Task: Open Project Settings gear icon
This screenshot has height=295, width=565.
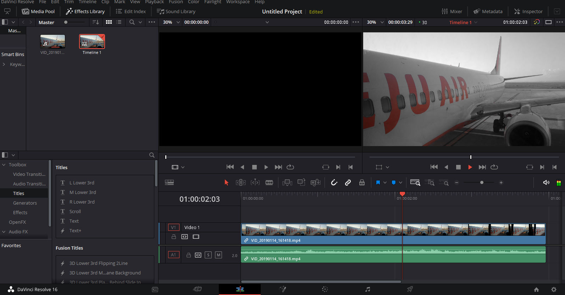Action: (x=554, y=290)
